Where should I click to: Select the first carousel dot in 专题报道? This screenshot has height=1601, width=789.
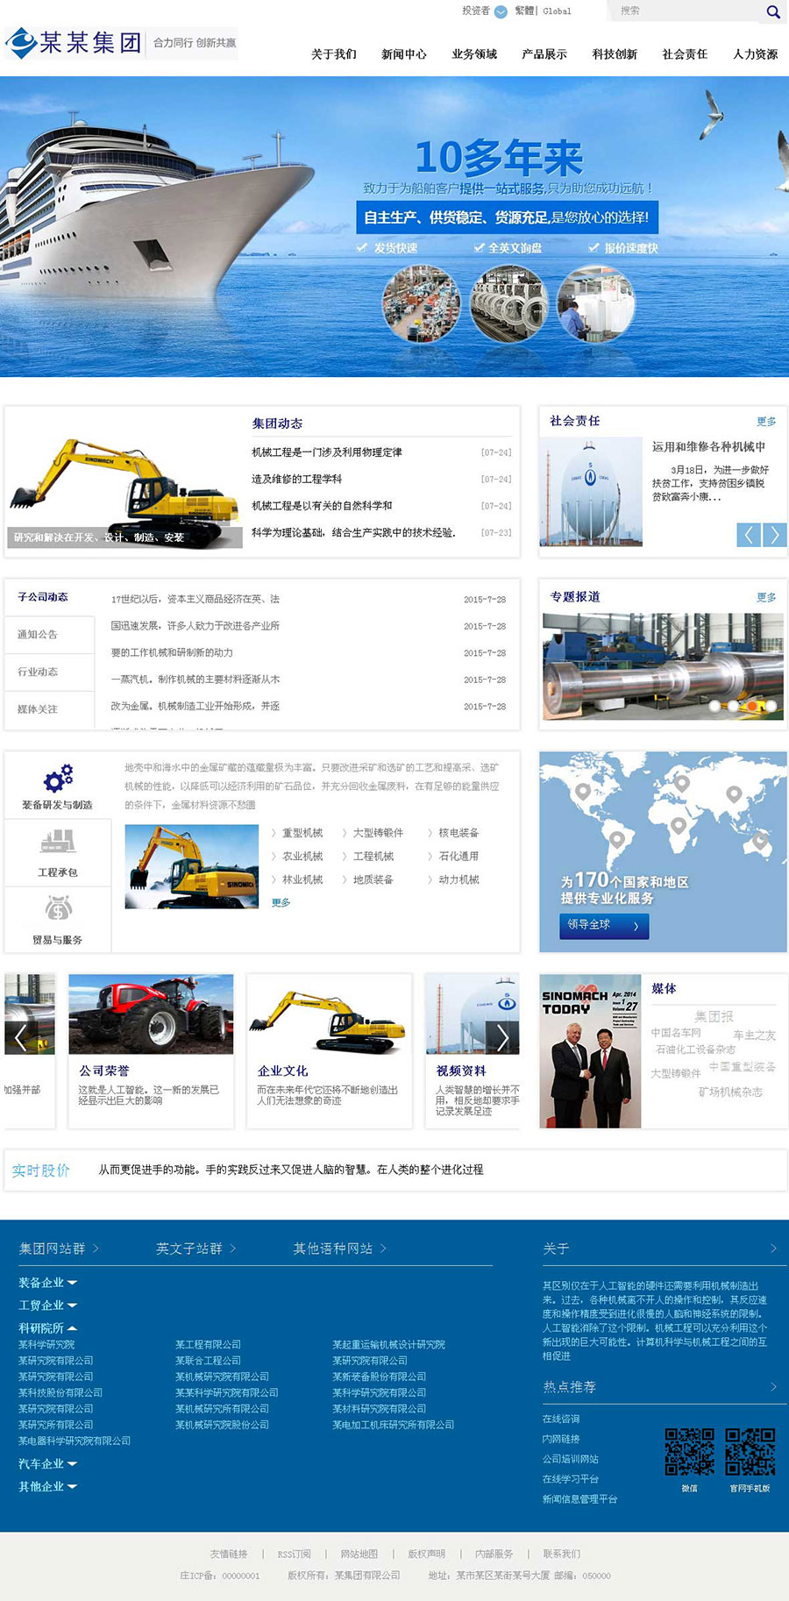tap(714, 705)
